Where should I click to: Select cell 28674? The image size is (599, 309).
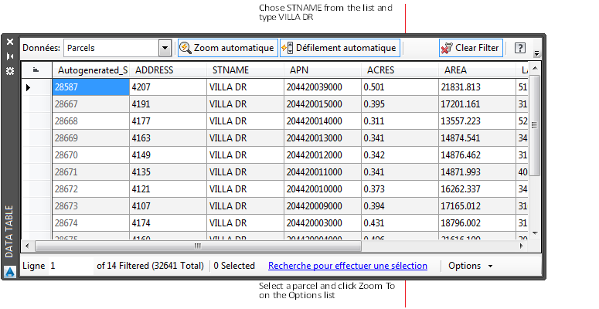[91, 222]
